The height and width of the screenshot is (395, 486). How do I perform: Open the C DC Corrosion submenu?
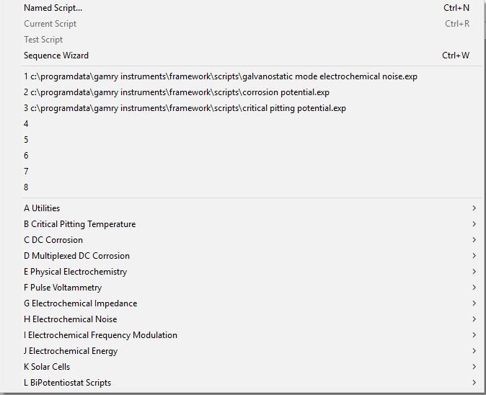(53, 240)
